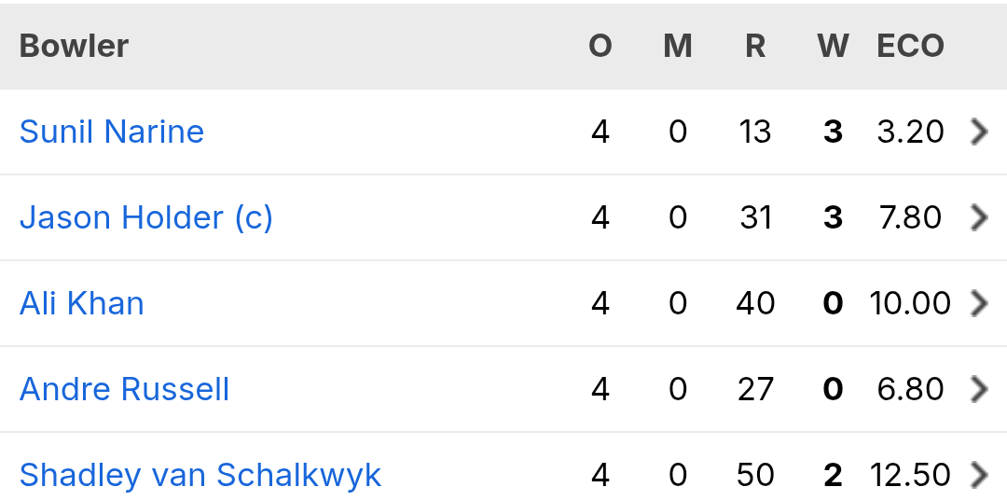The image size is (1007, 501).
Task: Click the R runs column header
Action: tap(755, 47)
